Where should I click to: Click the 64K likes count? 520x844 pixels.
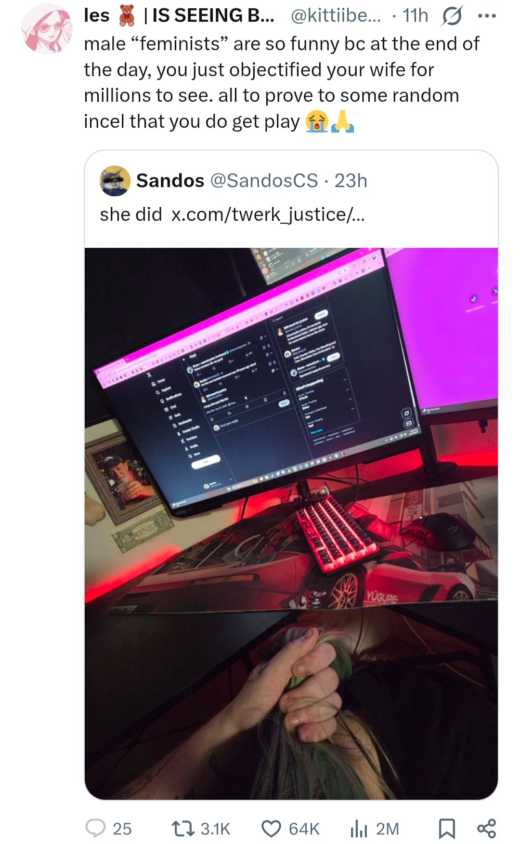(304, 829)
